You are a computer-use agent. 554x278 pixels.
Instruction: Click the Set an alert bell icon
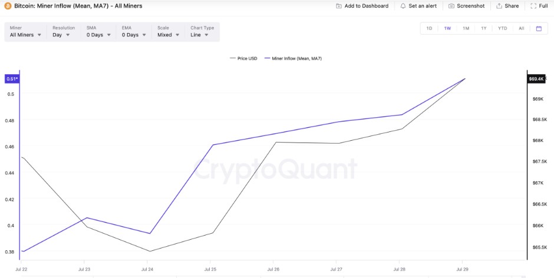[x=403, y=6]
